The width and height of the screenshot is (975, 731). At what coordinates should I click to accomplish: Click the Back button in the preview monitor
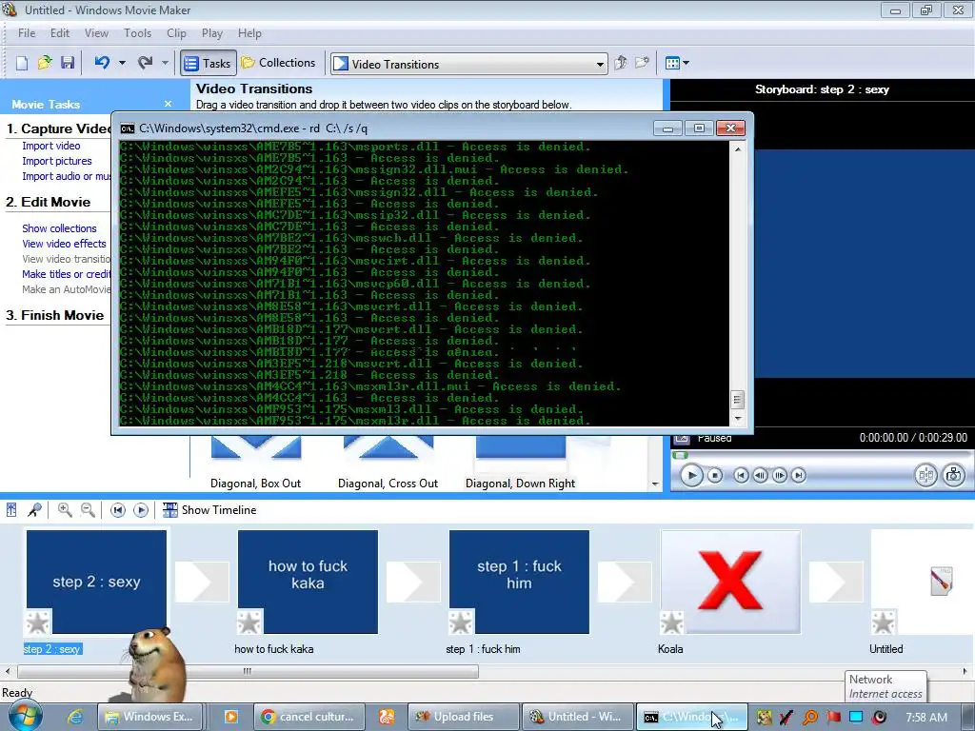(x=741, y=476)
